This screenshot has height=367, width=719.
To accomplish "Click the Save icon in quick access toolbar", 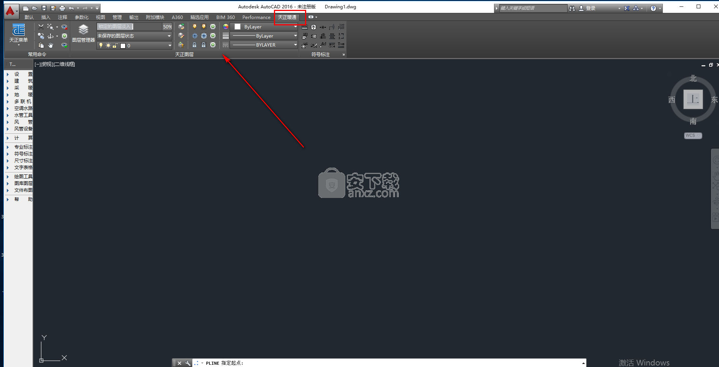I will point(44,8).
